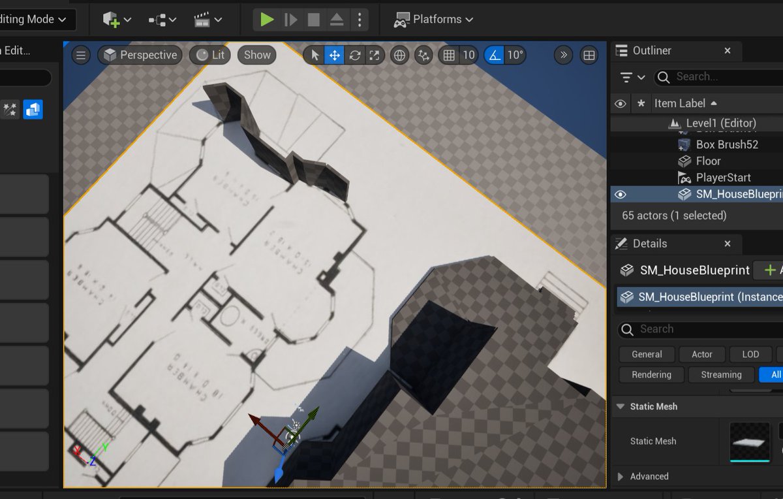The height and width of the screenshot is (499, 783).
Task: Expand the Advanced section
Action: tap(620, 476)
